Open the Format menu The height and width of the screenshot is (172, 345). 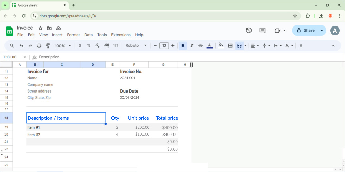pyautogui.click(x=73, y=35)
